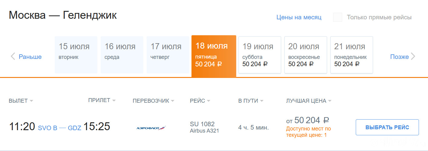The width and height of the screenshot is (428, 151).
Task: Open the Цены на месяц link
Action: pyautogui.click(x=299, y=17)
